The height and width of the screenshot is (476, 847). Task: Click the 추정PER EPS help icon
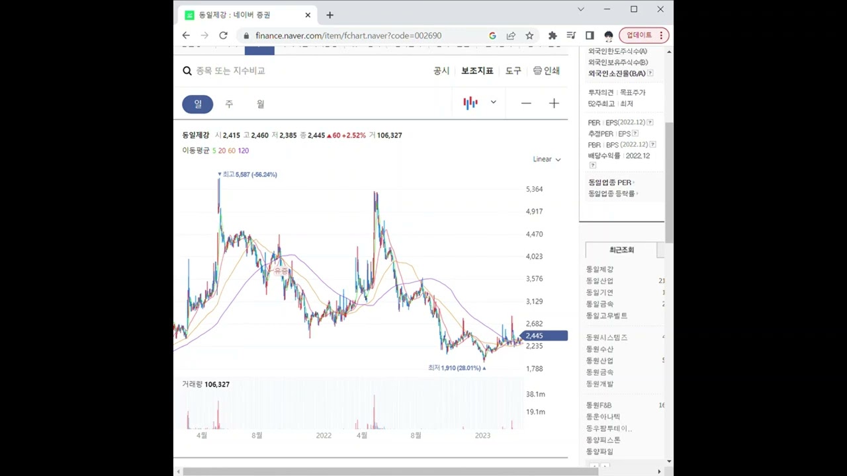635,134
